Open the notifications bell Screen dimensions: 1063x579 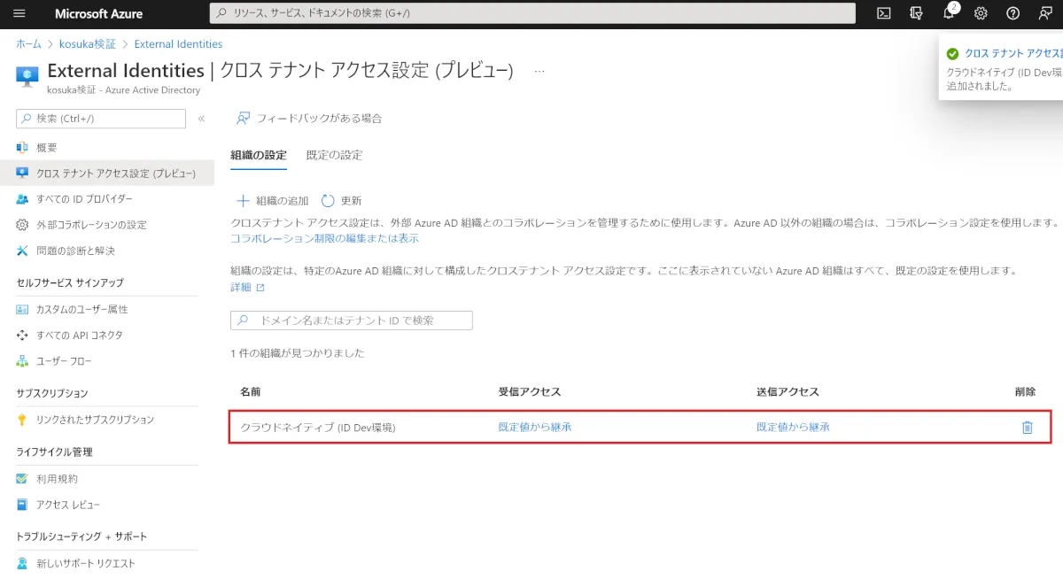[949, 13]
